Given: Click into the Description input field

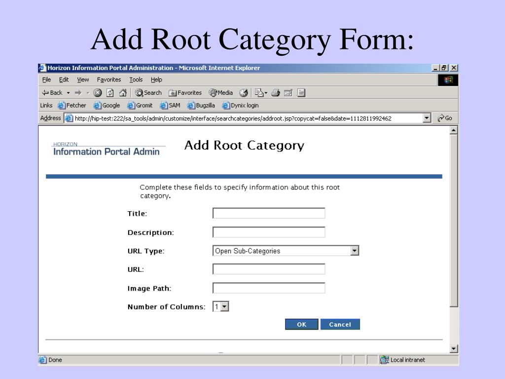Looking at the screenshot, I should click(x=269, y=232).
